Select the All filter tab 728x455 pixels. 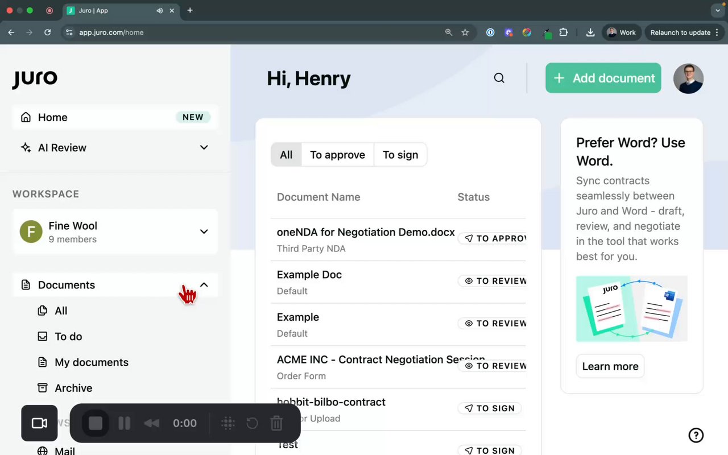coord(286,155)
